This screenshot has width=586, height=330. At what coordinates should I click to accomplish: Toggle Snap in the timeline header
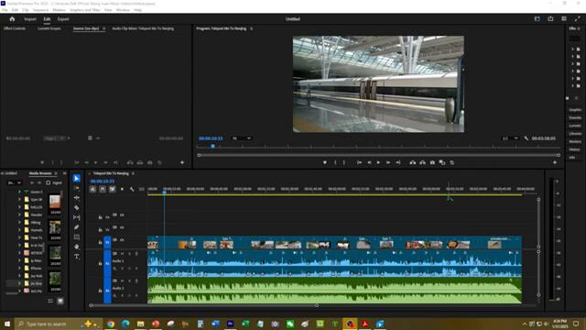[103, 190]
